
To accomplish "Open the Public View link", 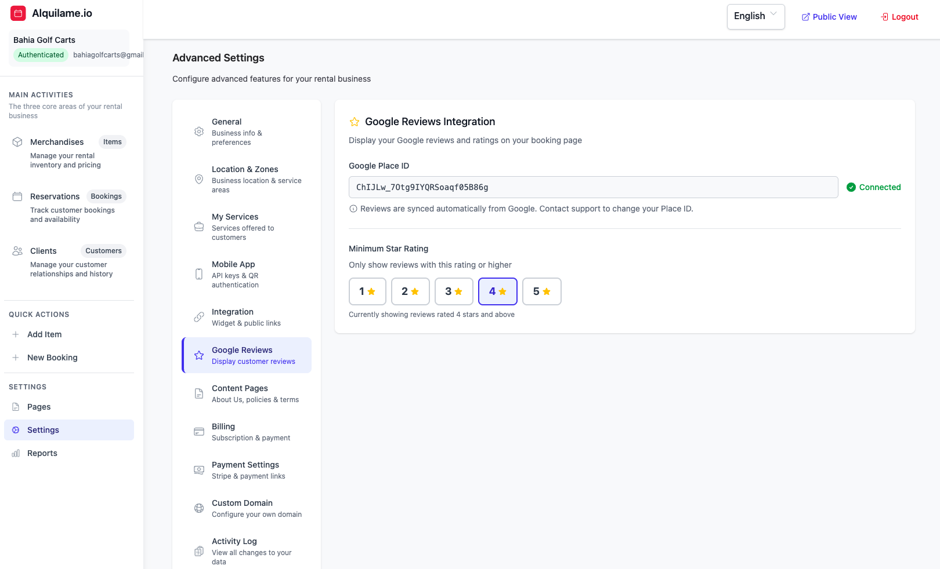I will [829, 17].
